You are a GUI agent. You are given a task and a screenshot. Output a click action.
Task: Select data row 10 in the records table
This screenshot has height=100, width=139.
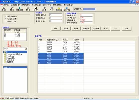tap(61, 63)
